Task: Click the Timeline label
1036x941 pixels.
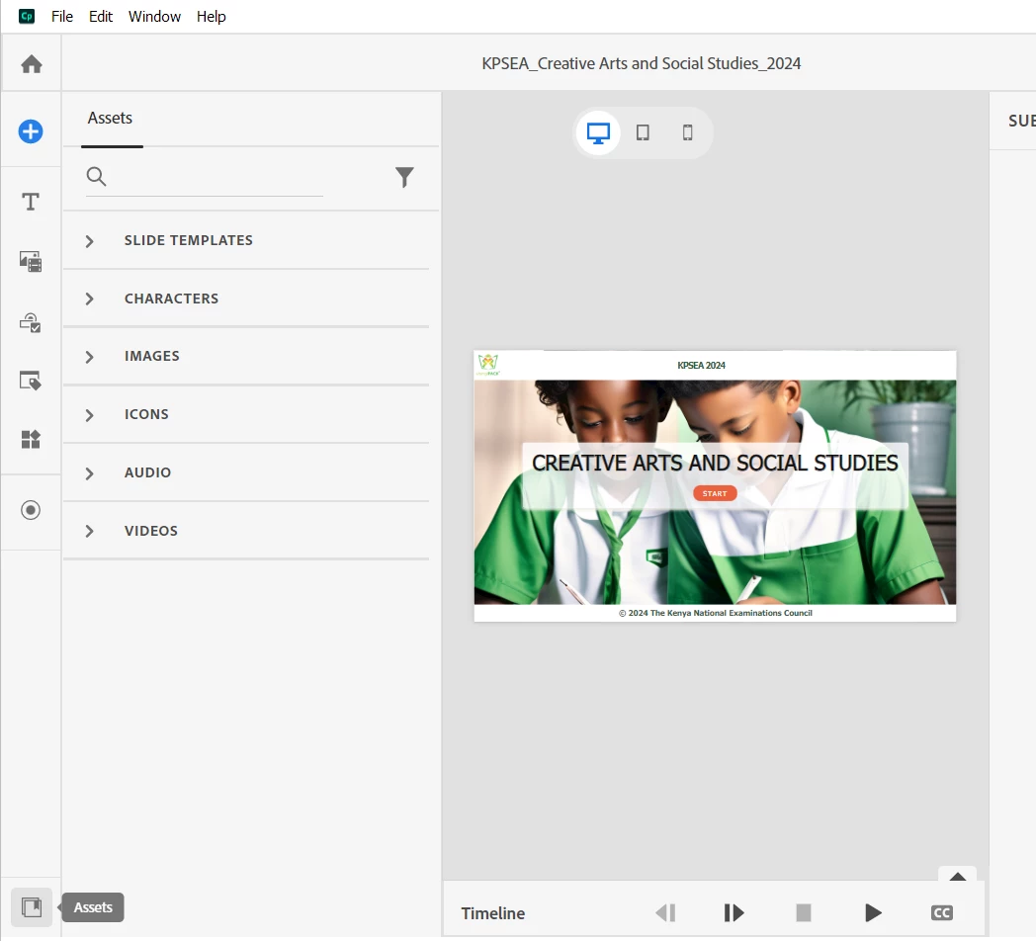Action: (493, 913)
